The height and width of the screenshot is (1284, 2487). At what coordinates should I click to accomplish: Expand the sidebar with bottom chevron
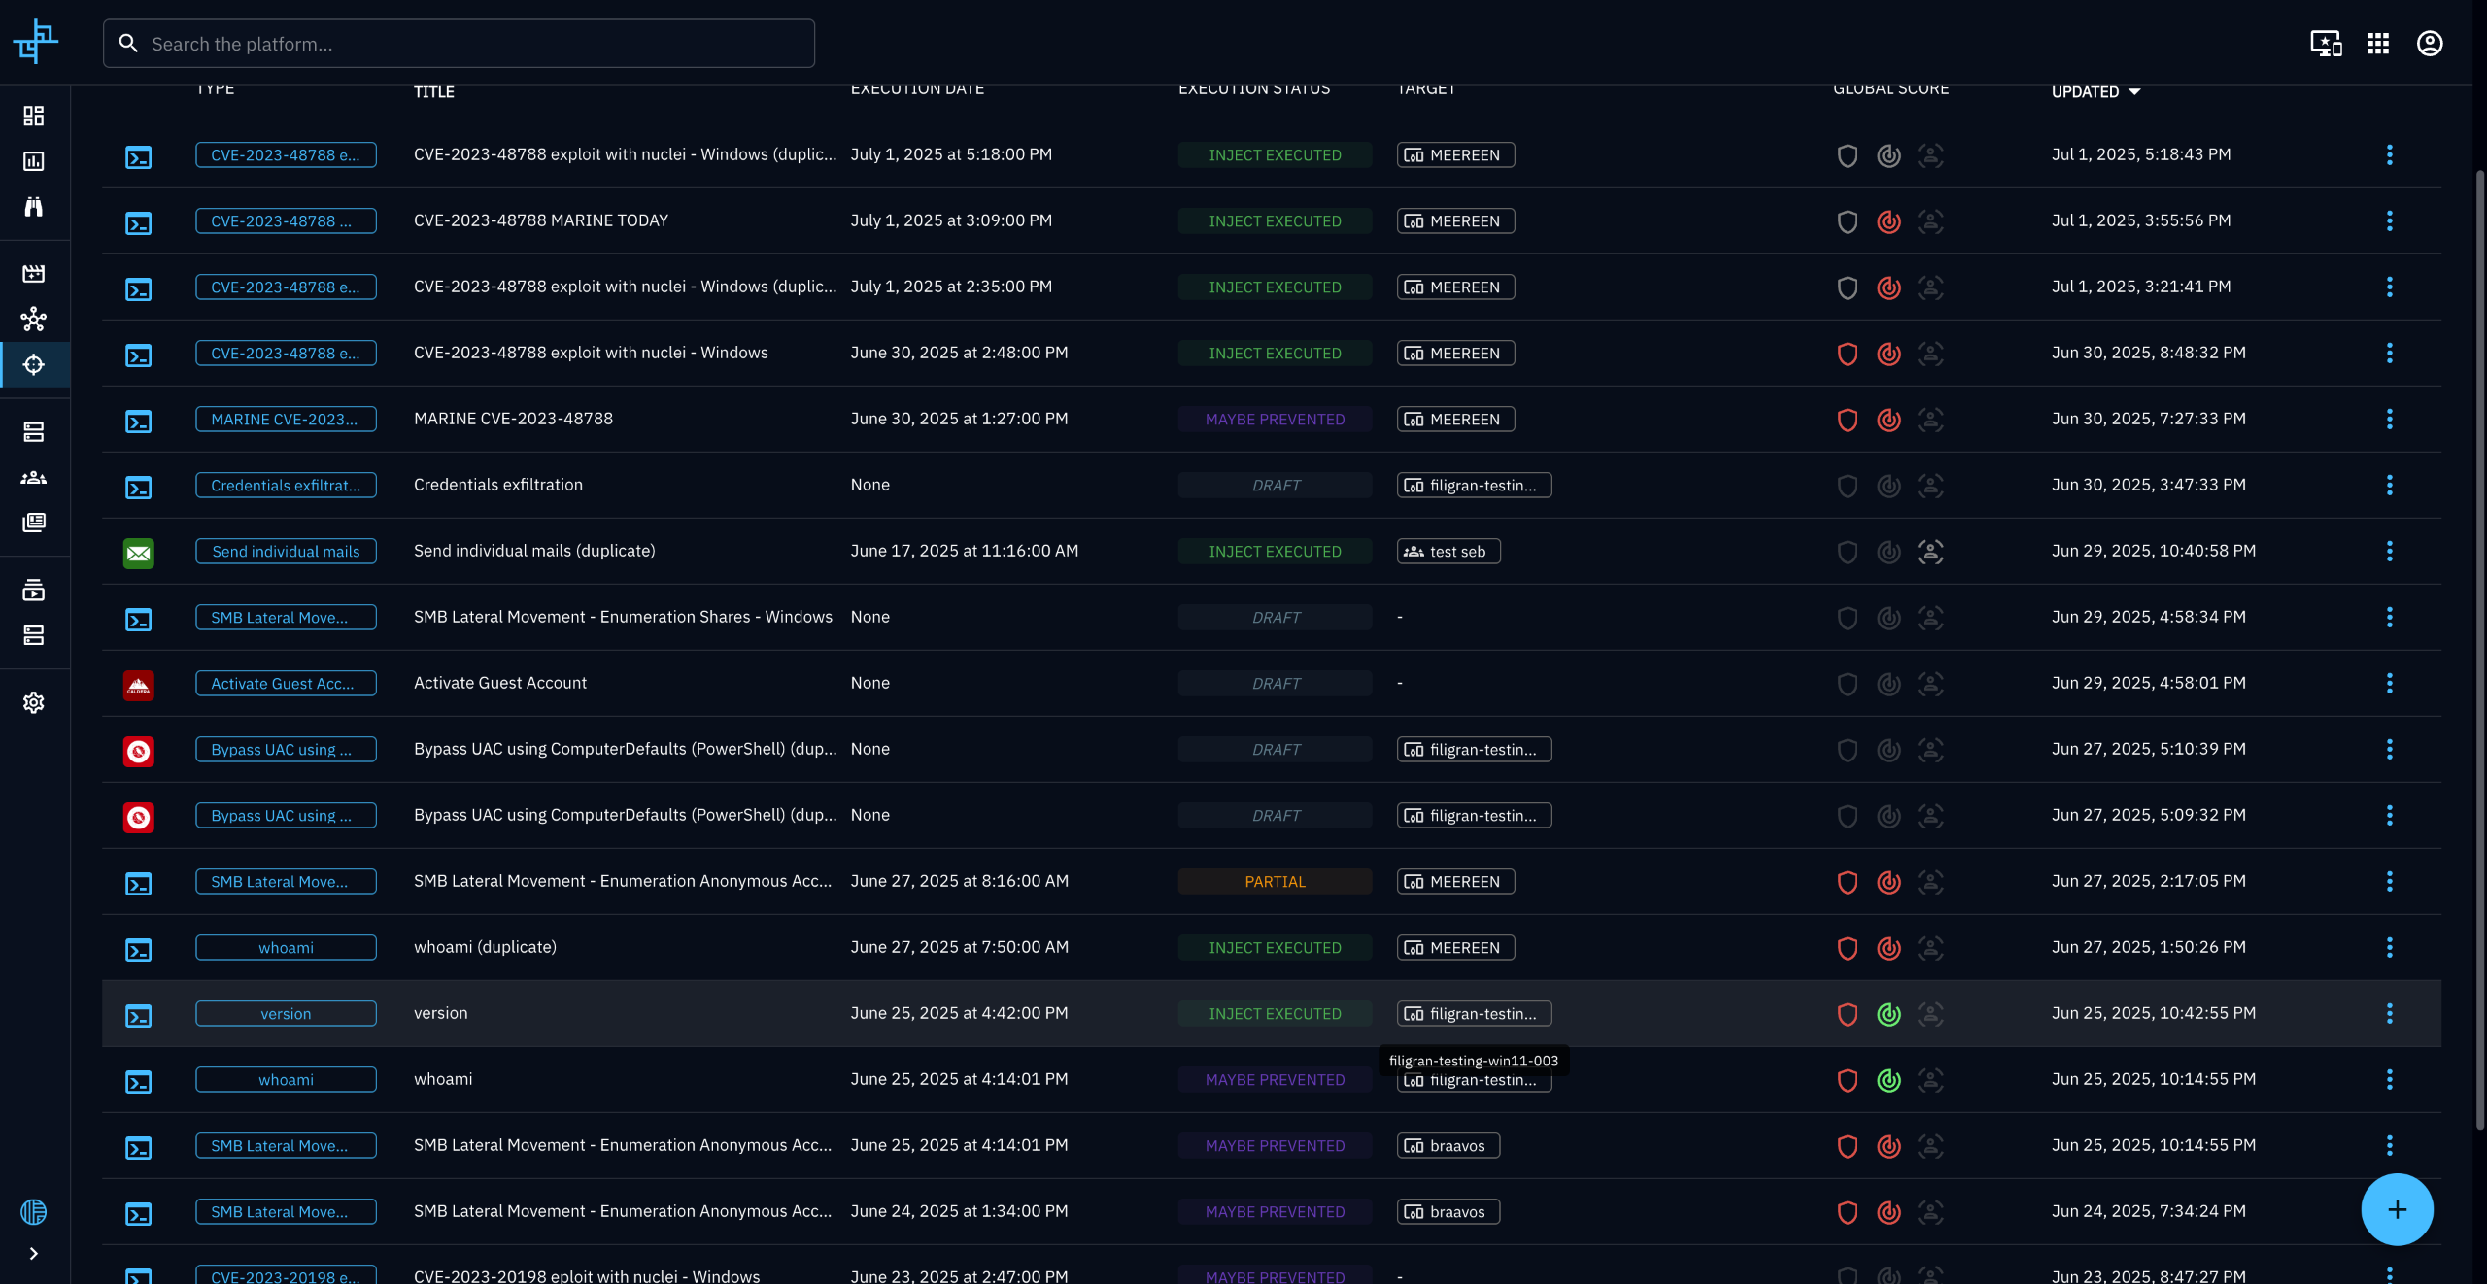34,1253
